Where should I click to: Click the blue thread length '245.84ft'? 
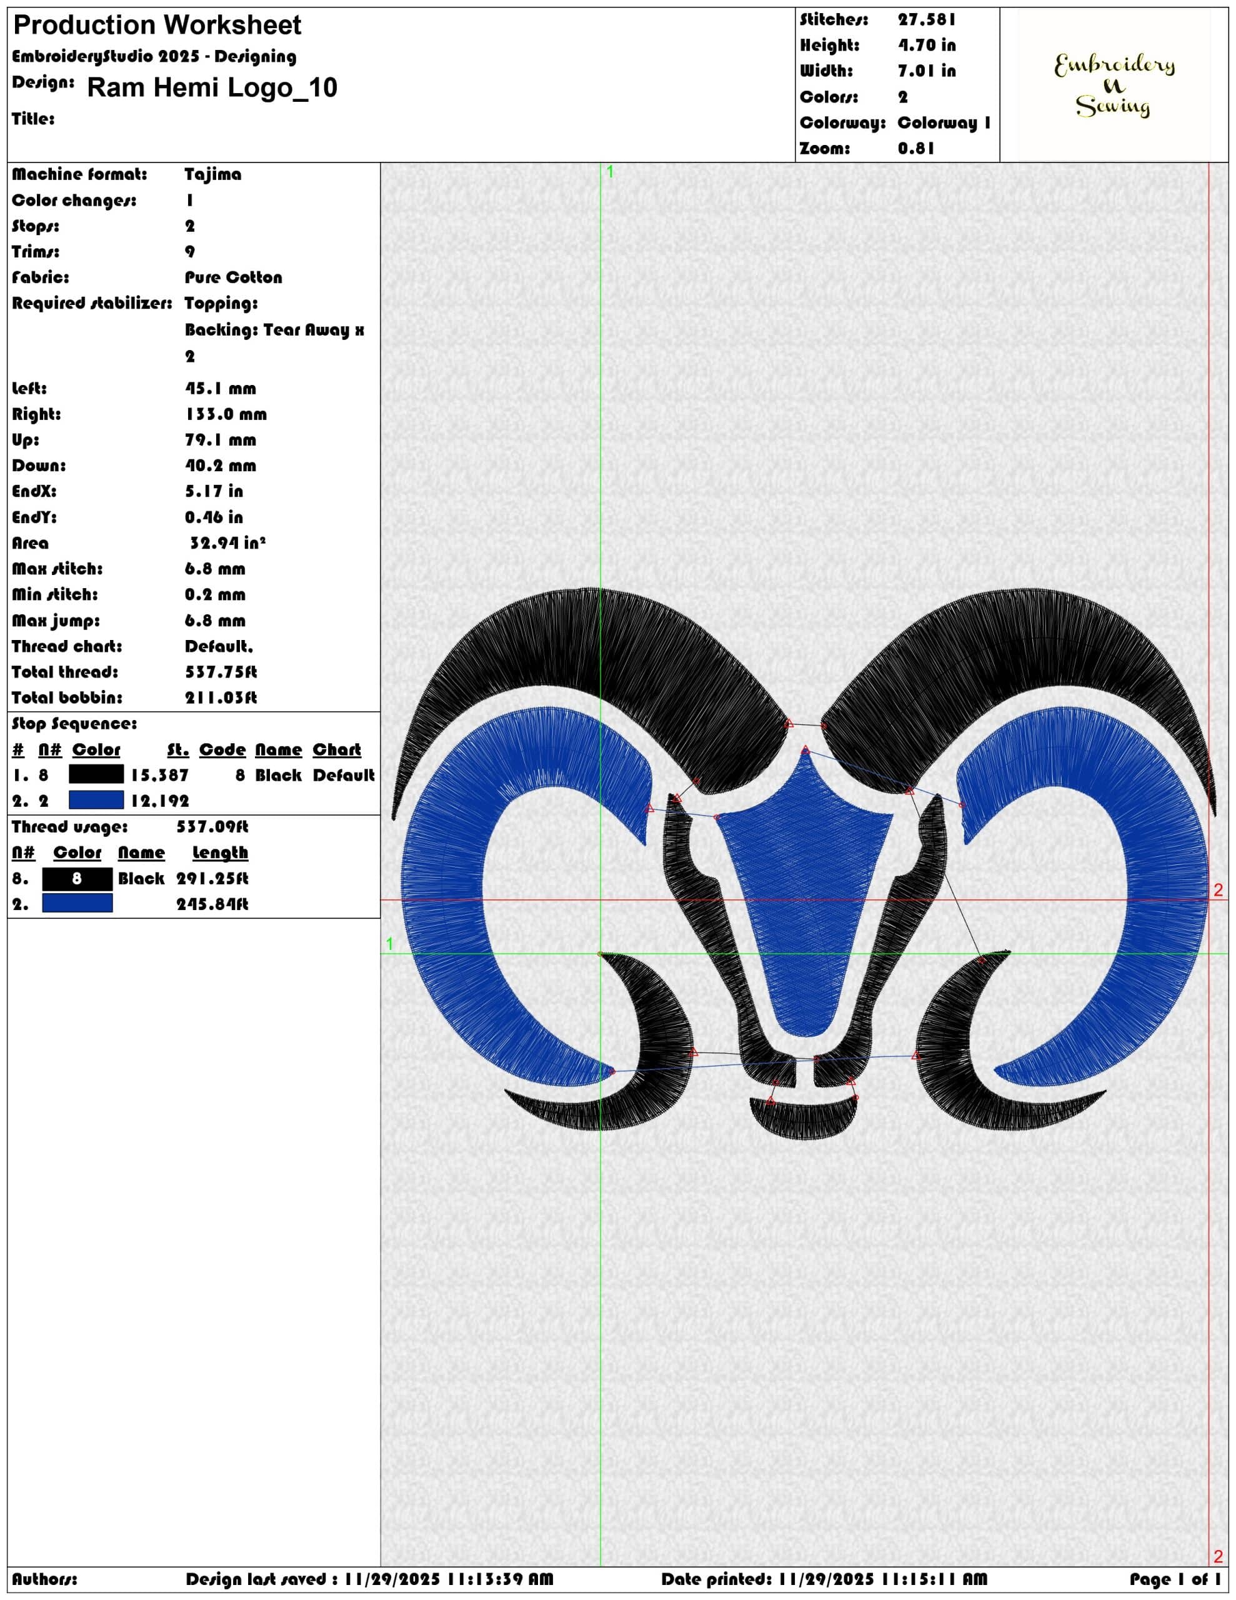point(212,905)
